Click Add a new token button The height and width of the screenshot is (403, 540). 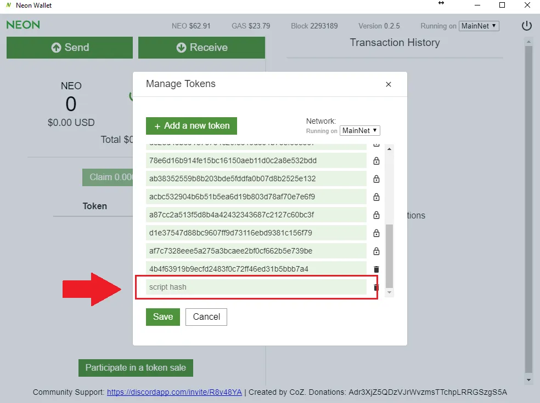click(192, 126)
